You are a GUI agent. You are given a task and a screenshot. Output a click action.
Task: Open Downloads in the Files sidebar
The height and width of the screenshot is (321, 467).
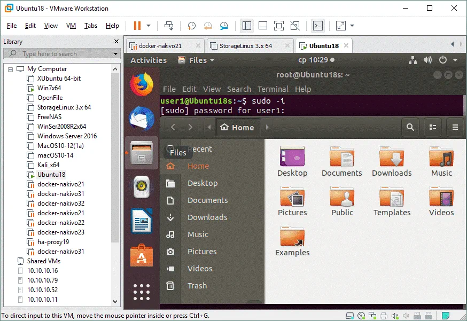[207, 217]
